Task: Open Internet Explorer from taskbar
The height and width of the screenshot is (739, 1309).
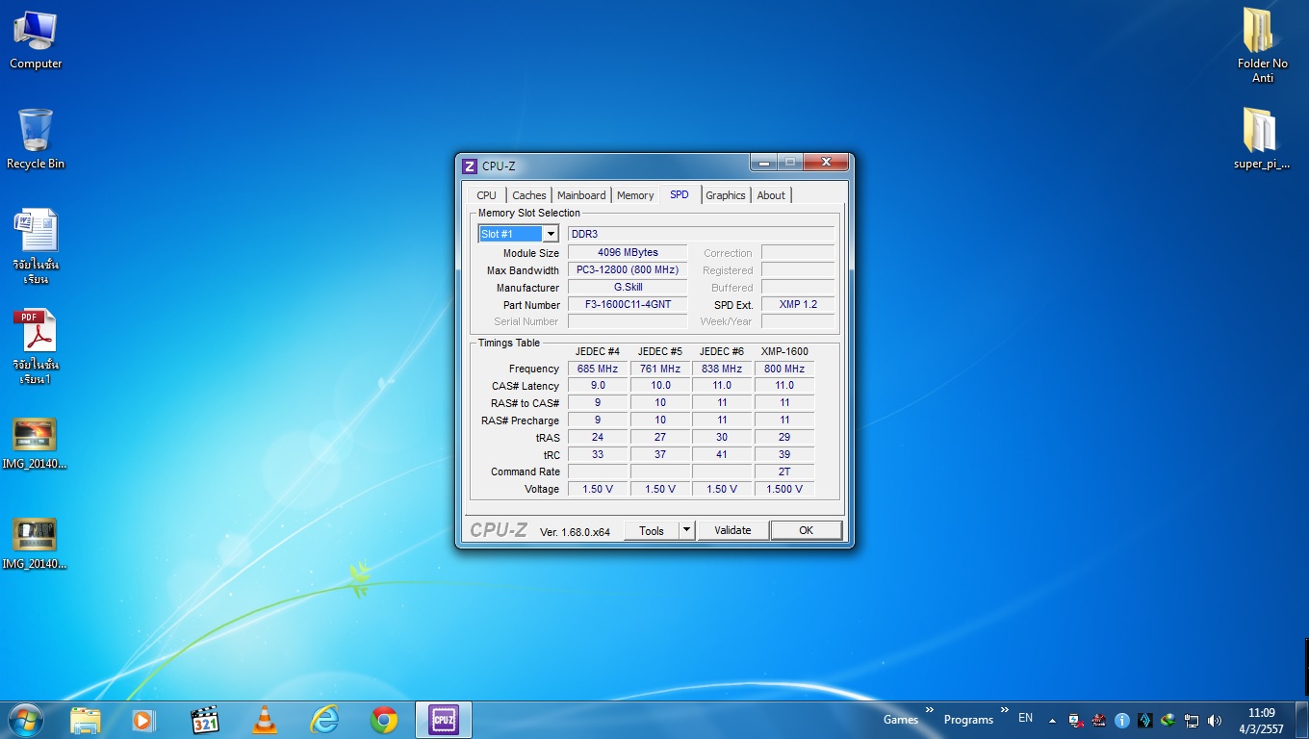Action: point(324,720)
